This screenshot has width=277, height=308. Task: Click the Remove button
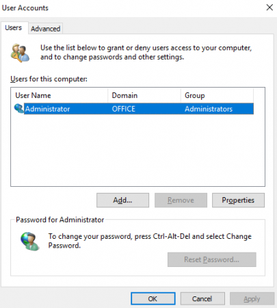(x=181, y=200)
